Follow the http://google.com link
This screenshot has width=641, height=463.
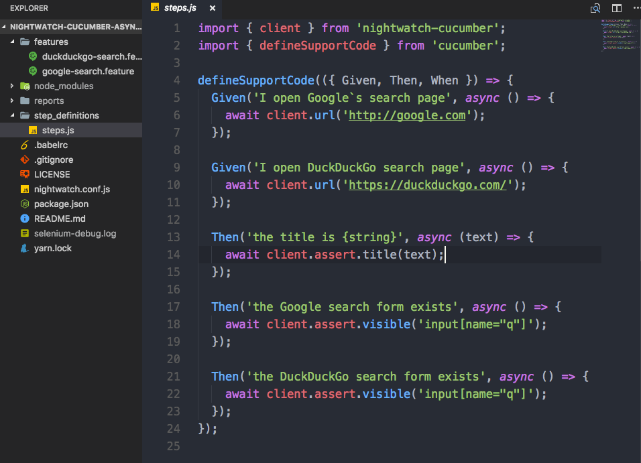point(407,115)
